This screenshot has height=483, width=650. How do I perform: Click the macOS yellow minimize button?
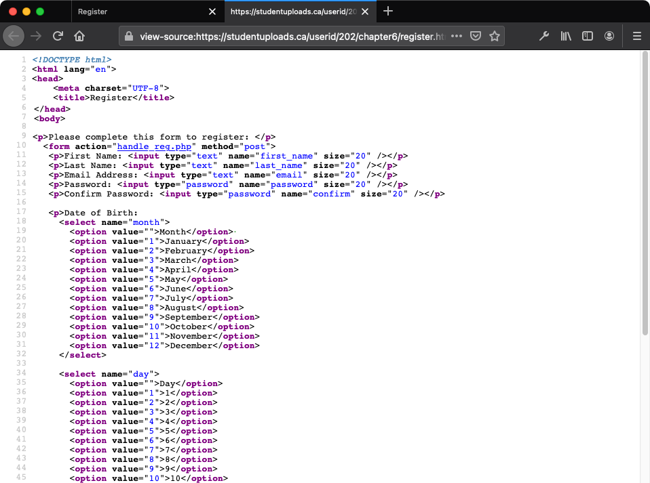[26, 12]
